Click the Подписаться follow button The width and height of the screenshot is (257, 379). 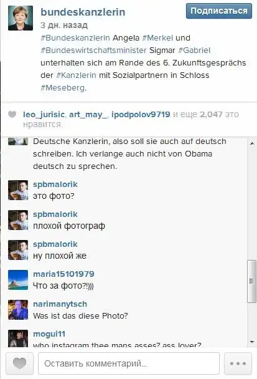(x=219, y=11)
